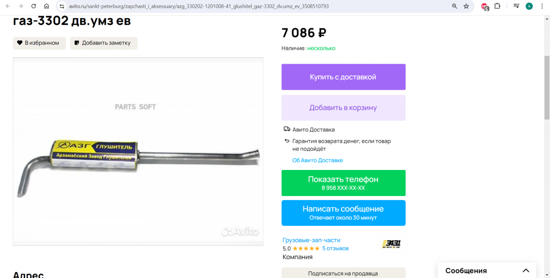550x278 pixels.
Task: Click the browser back arrow
Action: pos(8,6)
